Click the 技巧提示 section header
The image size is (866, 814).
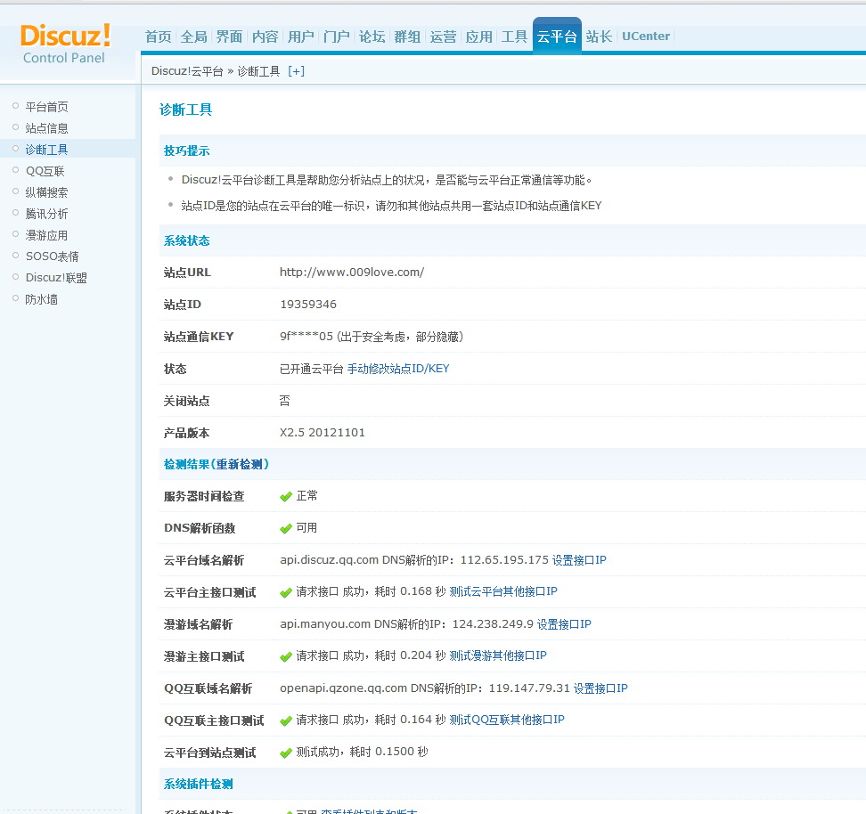(x=187, y=151)
